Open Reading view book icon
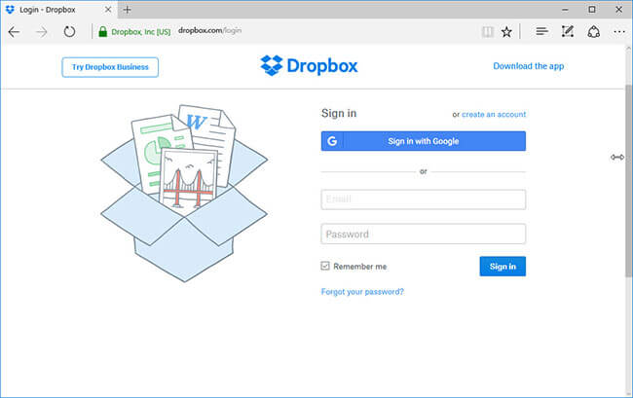Screen dimensions: 633x398 [488, 31]
